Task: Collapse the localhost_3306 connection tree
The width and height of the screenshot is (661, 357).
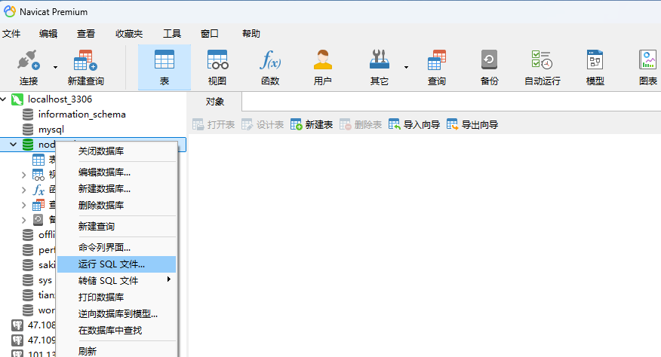Action: [x=6, y=99]
